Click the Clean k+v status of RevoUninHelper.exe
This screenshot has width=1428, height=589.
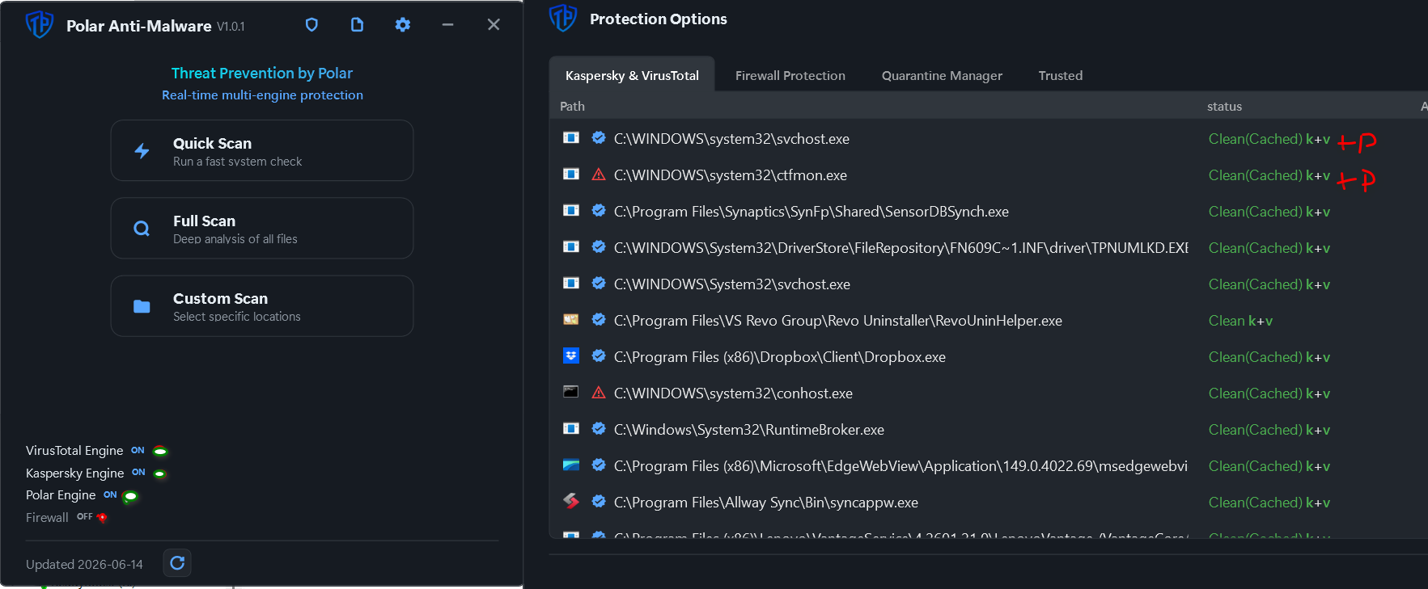[x=1240, y=321]
